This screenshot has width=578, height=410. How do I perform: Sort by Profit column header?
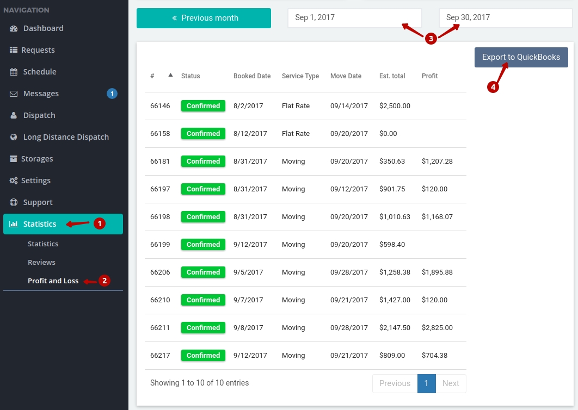(430, 76)
